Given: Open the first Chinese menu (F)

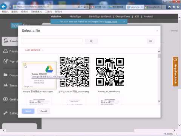Looking at the screenshot, I should (5, 12).
